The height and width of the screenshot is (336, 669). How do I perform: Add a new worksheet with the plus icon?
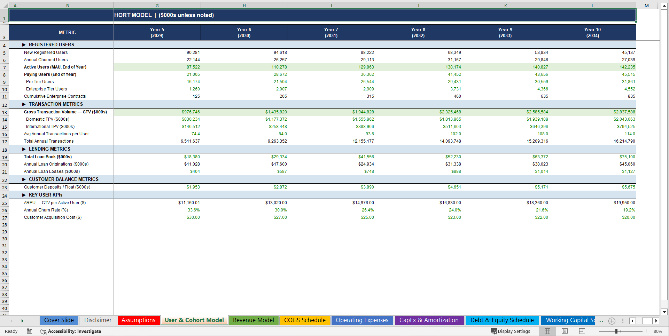click(612, 321)
